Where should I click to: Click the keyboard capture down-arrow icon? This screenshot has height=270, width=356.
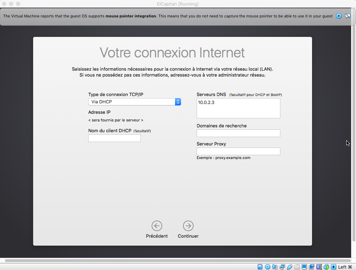click(334, 267)
